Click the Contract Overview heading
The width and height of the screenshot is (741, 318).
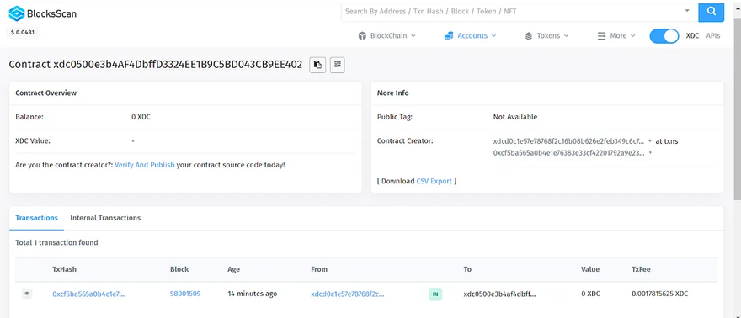45,93
